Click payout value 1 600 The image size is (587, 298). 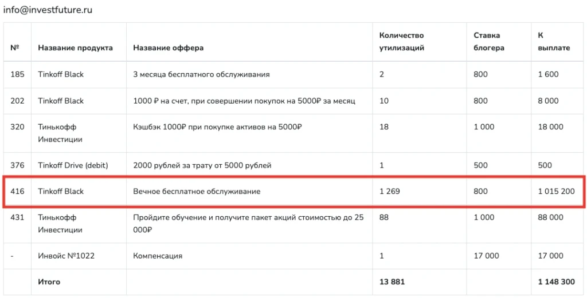click(548, 74)
